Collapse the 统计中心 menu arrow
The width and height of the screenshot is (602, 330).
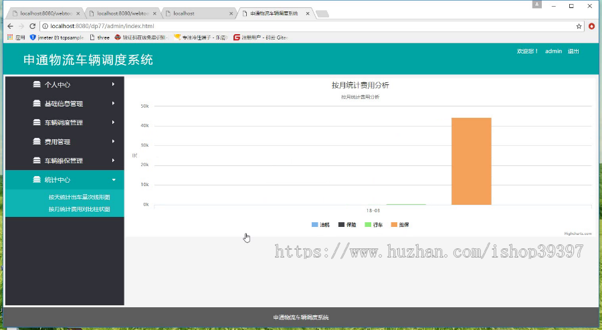[x=114, y=180]
